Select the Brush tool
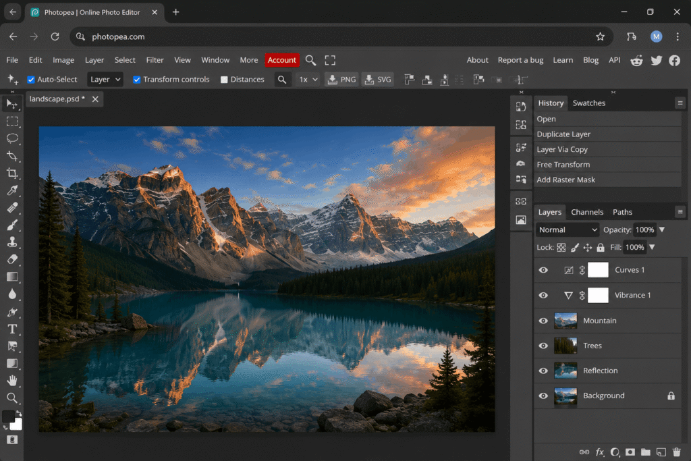The height and width of the screenshot is (461, 691). pyautogui.click(x=12, y=225)
